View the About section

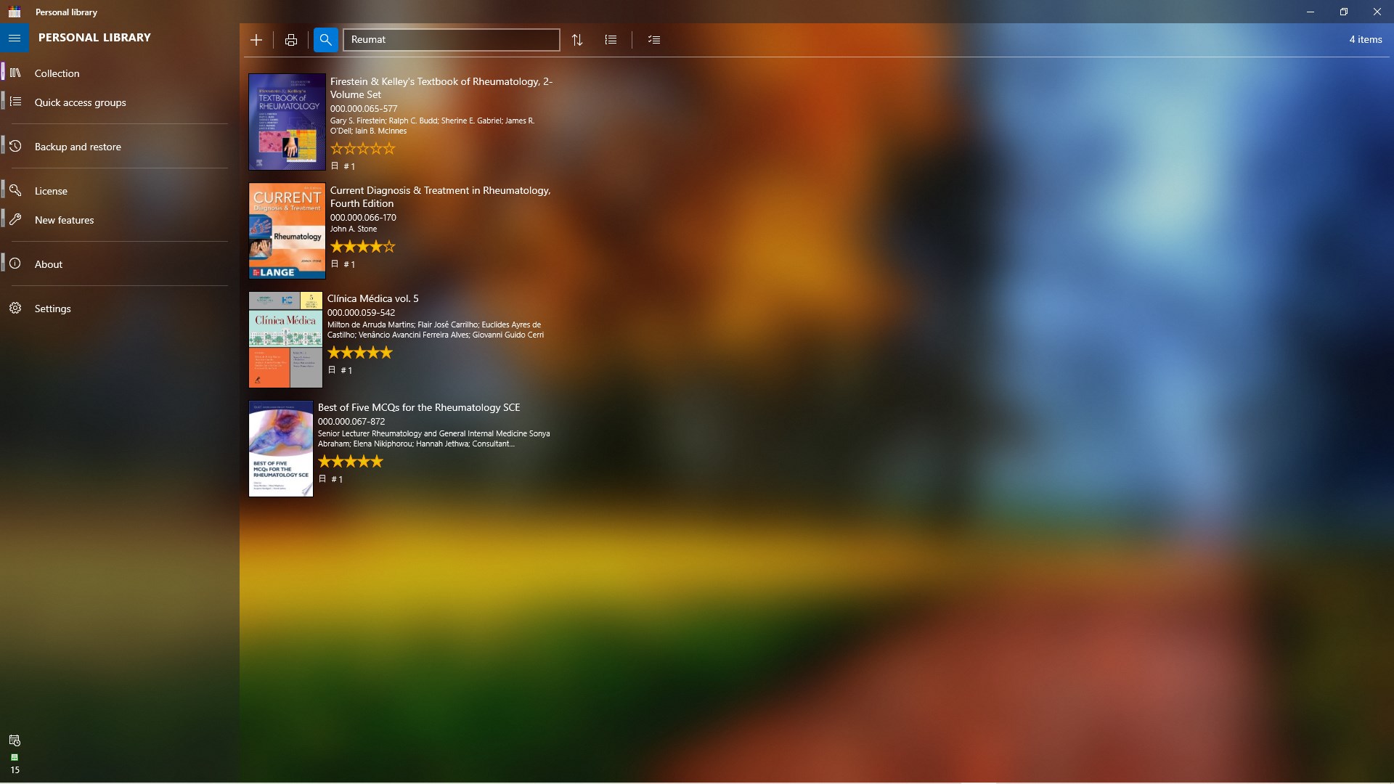tap(48, 264)
